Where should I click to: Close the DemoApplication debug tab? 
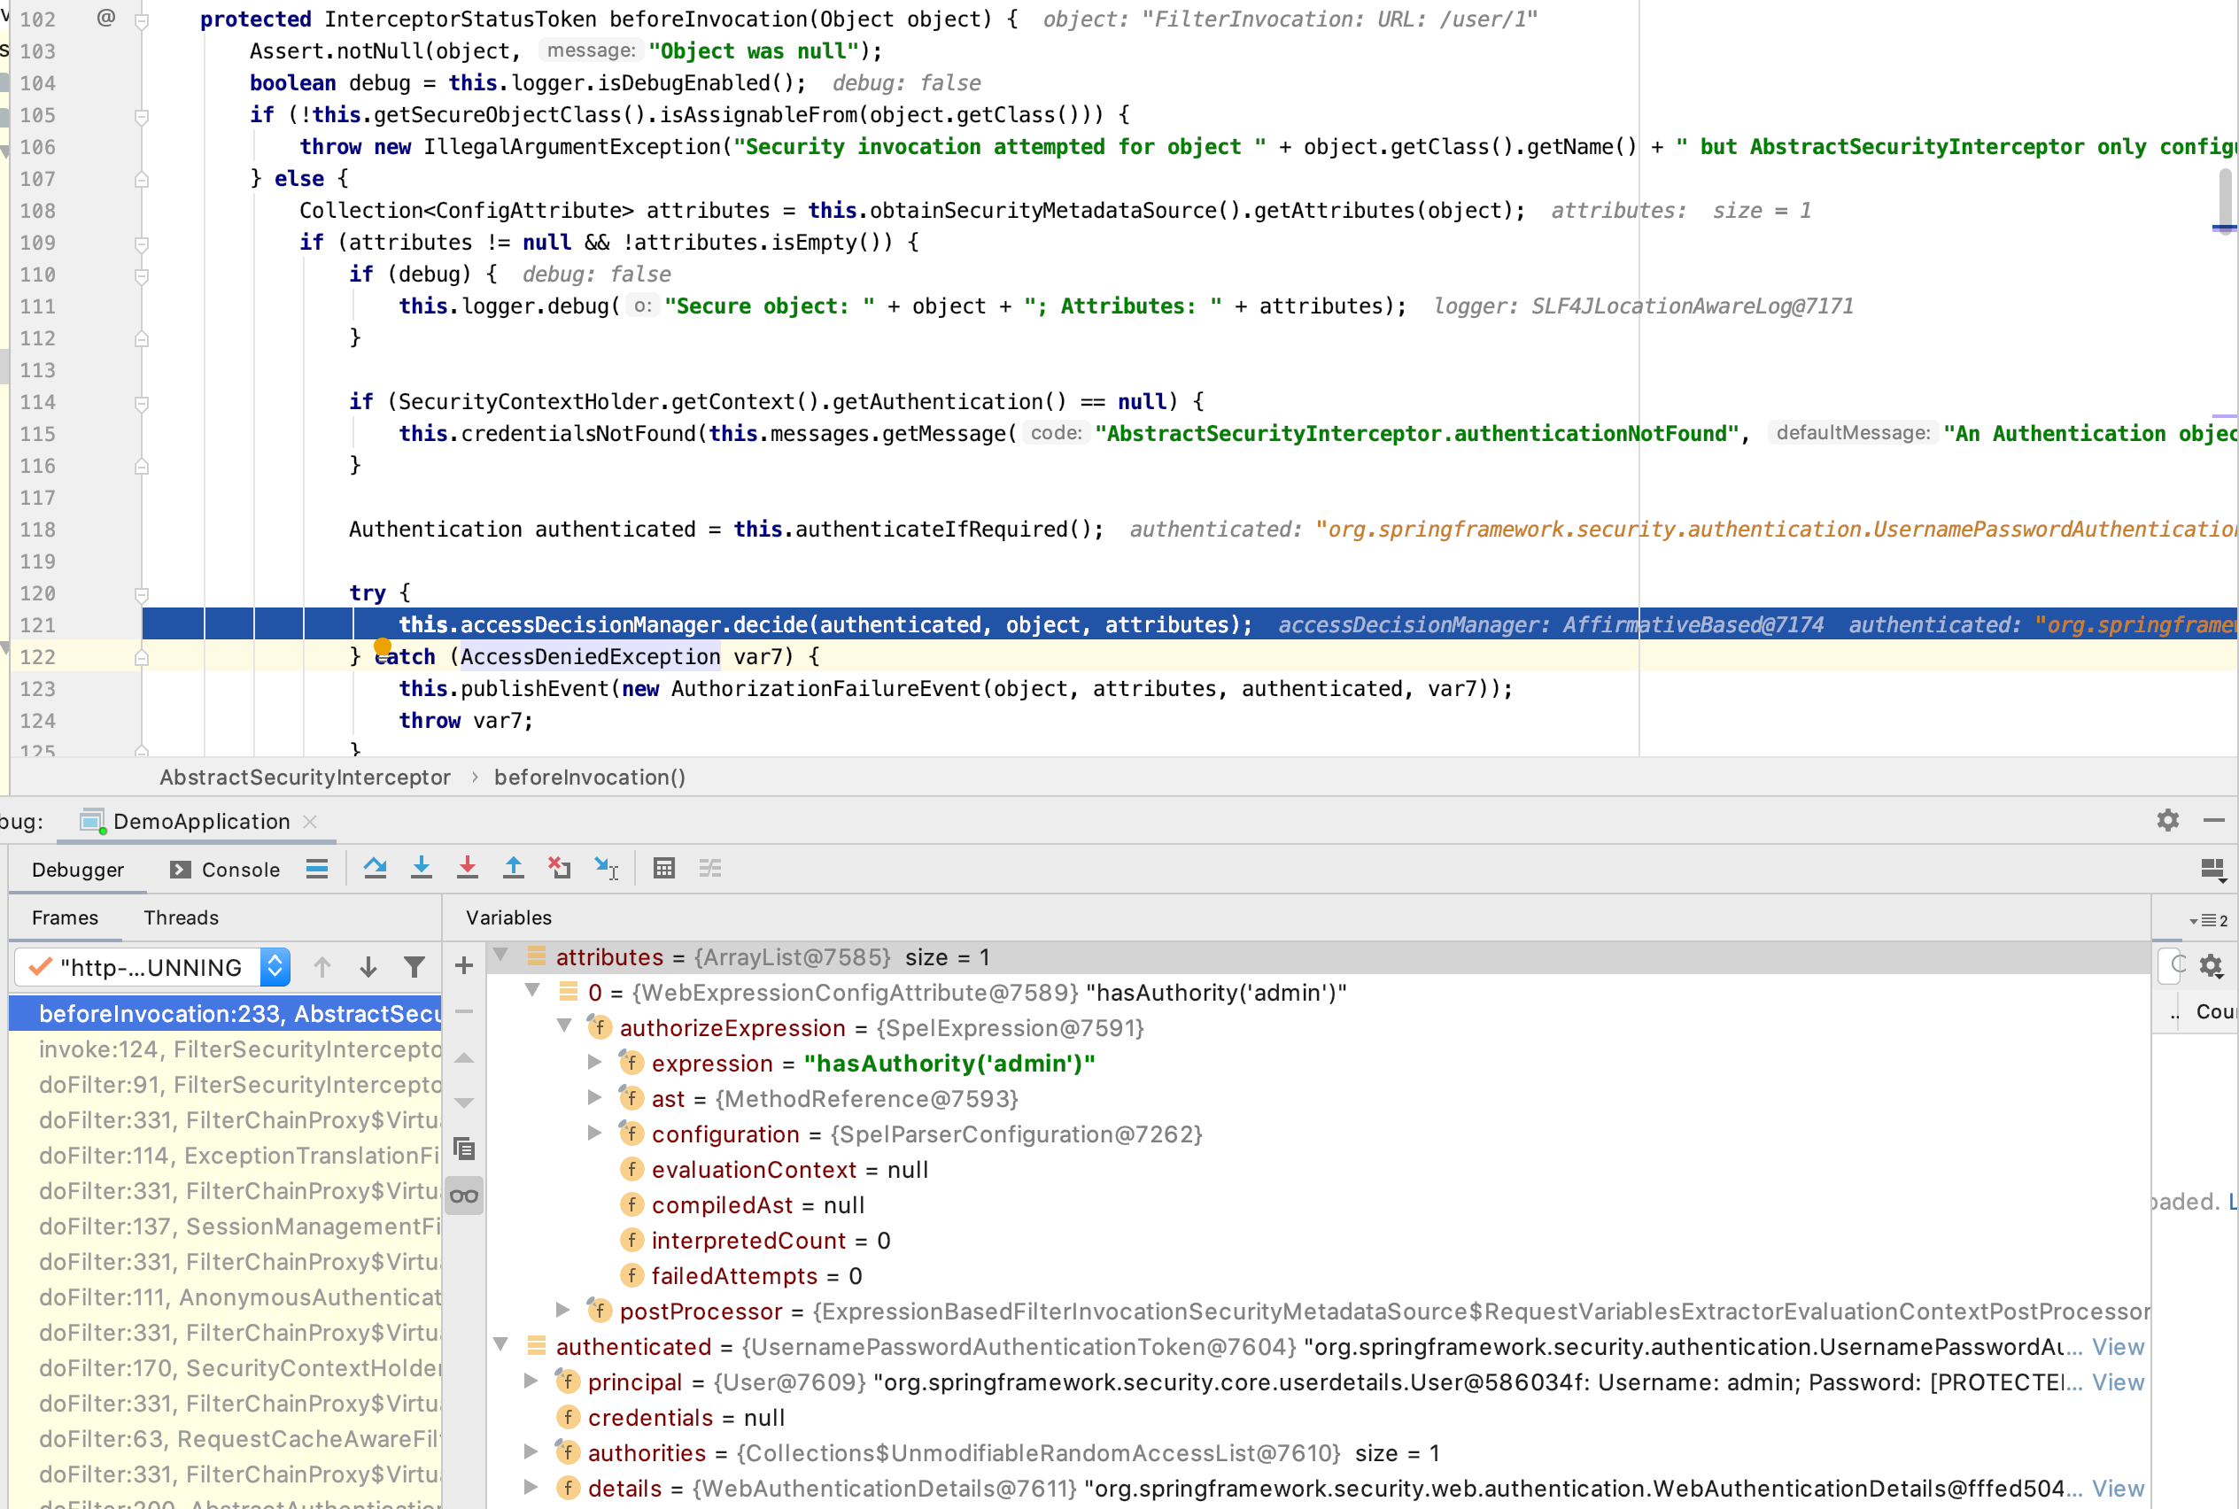click(x=310, y=821)
